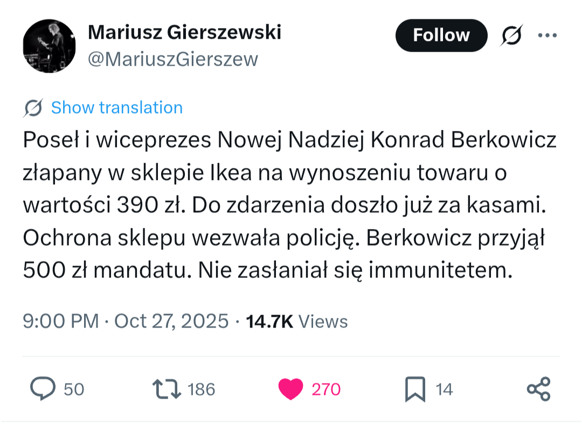Viewport: 582px width, 431px height.
Task: Open the 9:00 PM Oct 27, 2025 timestamp
Action: (x=126, y=322)
